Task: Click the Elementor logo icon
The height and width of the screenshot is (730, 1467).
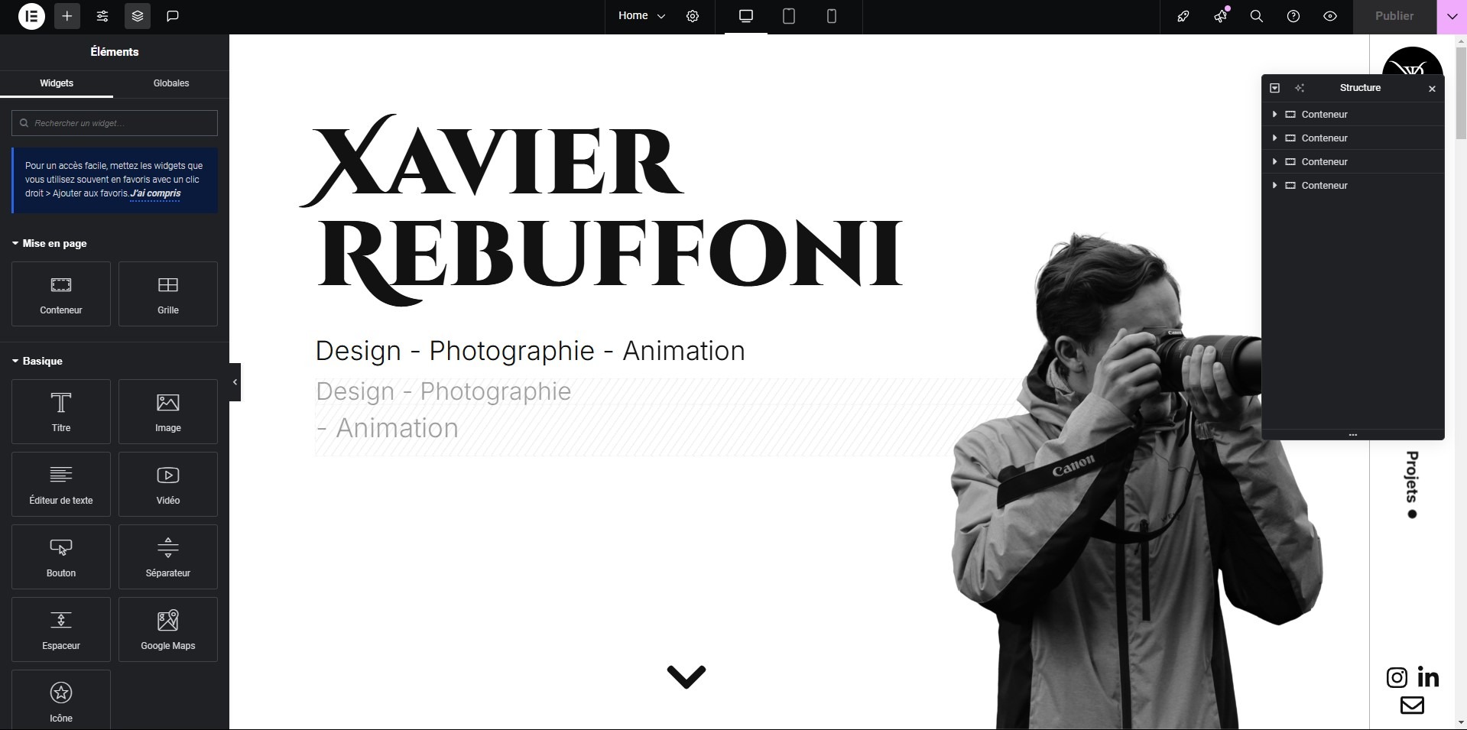Action: (x=31, y=16)
